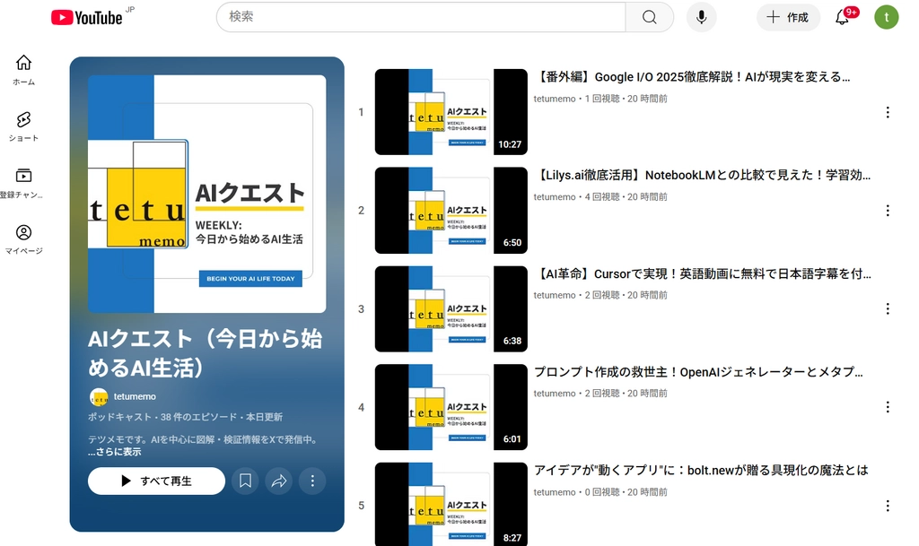
Task: Click 'ポッドキャスト・38 件のエピソード' text
Action: point(162,417)
